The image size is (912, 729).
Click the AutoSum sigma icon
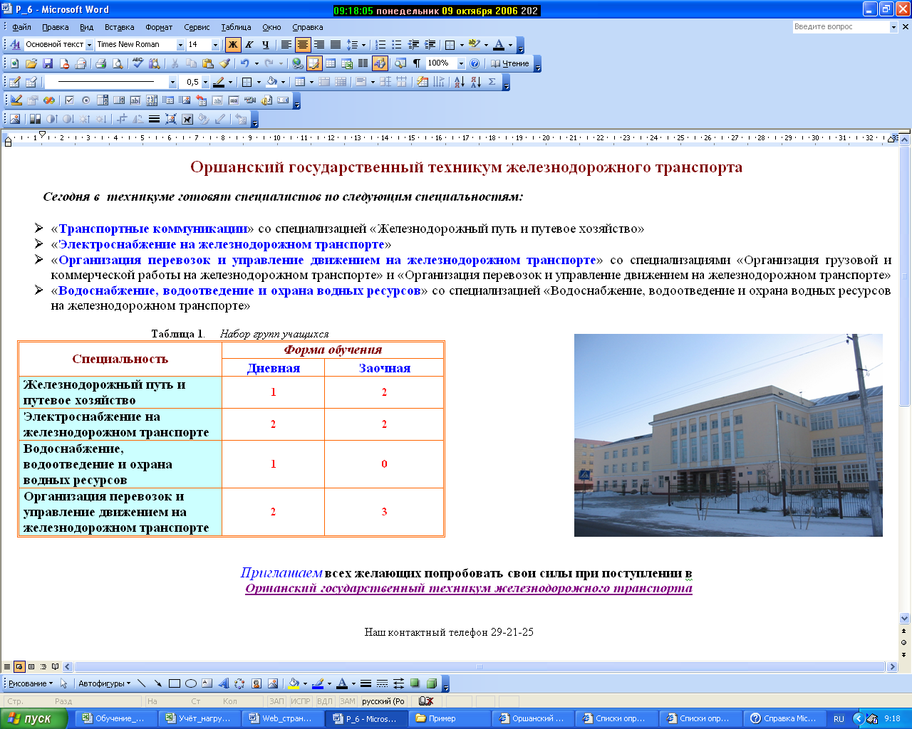492,82
